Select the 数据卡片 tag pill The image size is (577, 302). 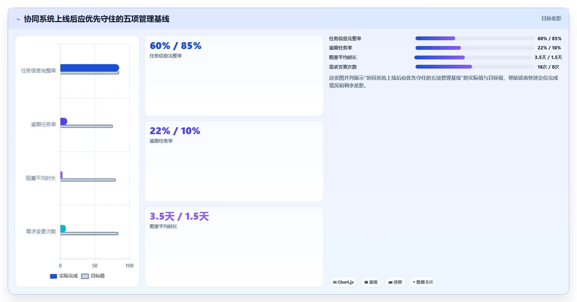coord(423,282)
